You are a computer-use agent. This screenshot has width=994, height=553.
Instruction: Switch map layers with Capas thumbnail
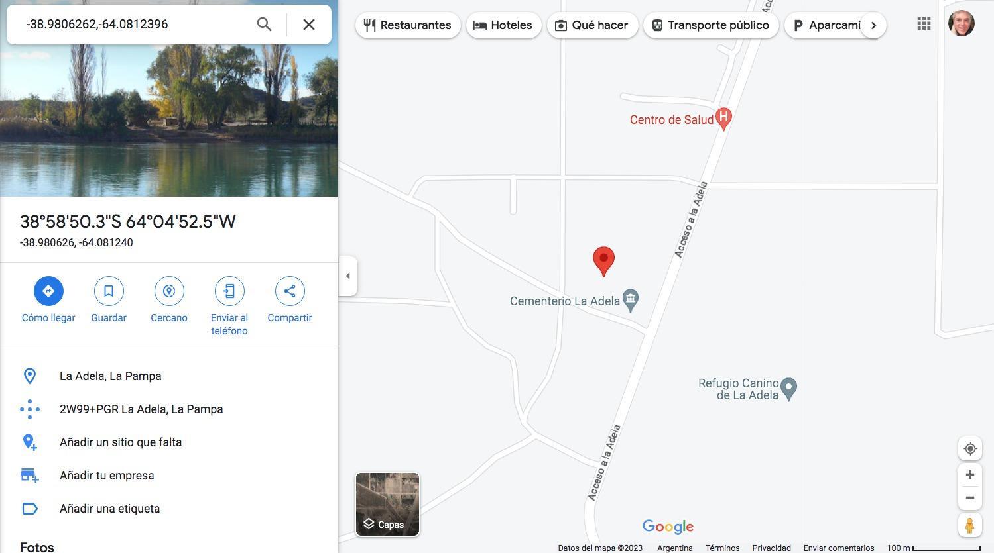(388, 504)
